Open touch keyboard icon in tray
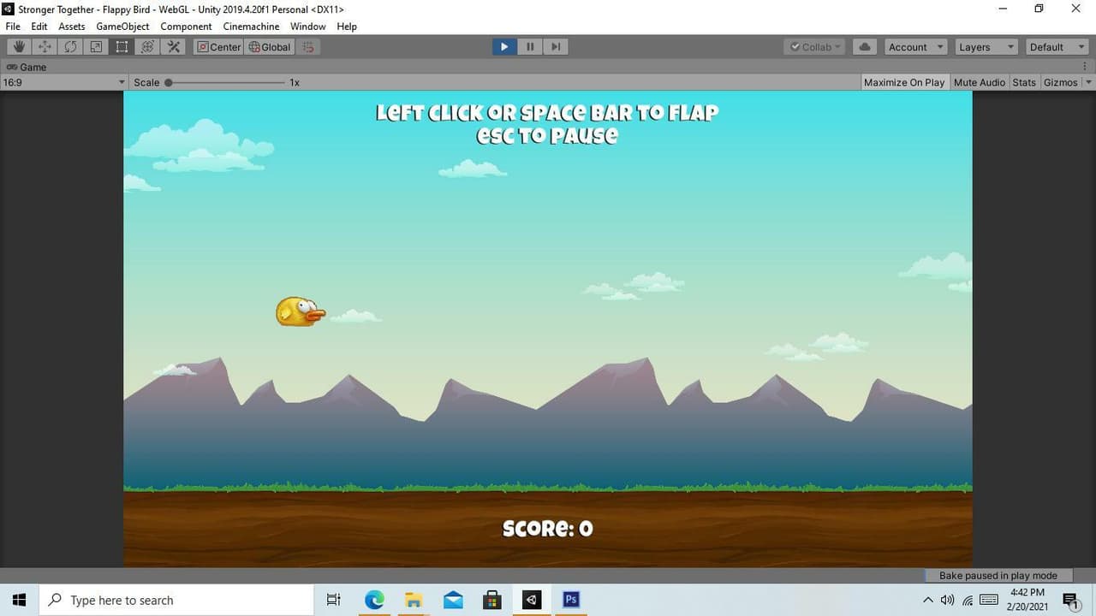Viewport: 1096px width, 616px height. click(989, 600)
